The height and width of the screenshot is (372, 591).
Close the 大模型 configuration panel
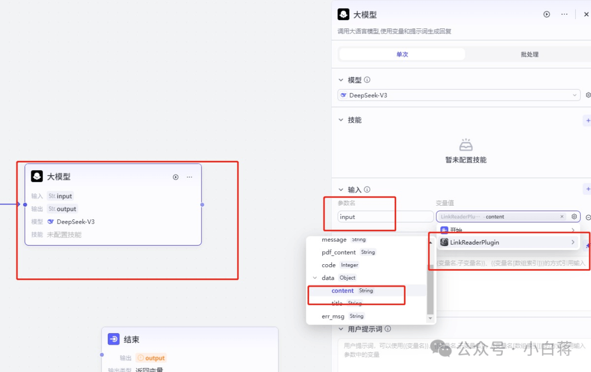click(x=586, y=14)
